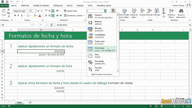Choose Fracción format in the list

click(102, 69)
